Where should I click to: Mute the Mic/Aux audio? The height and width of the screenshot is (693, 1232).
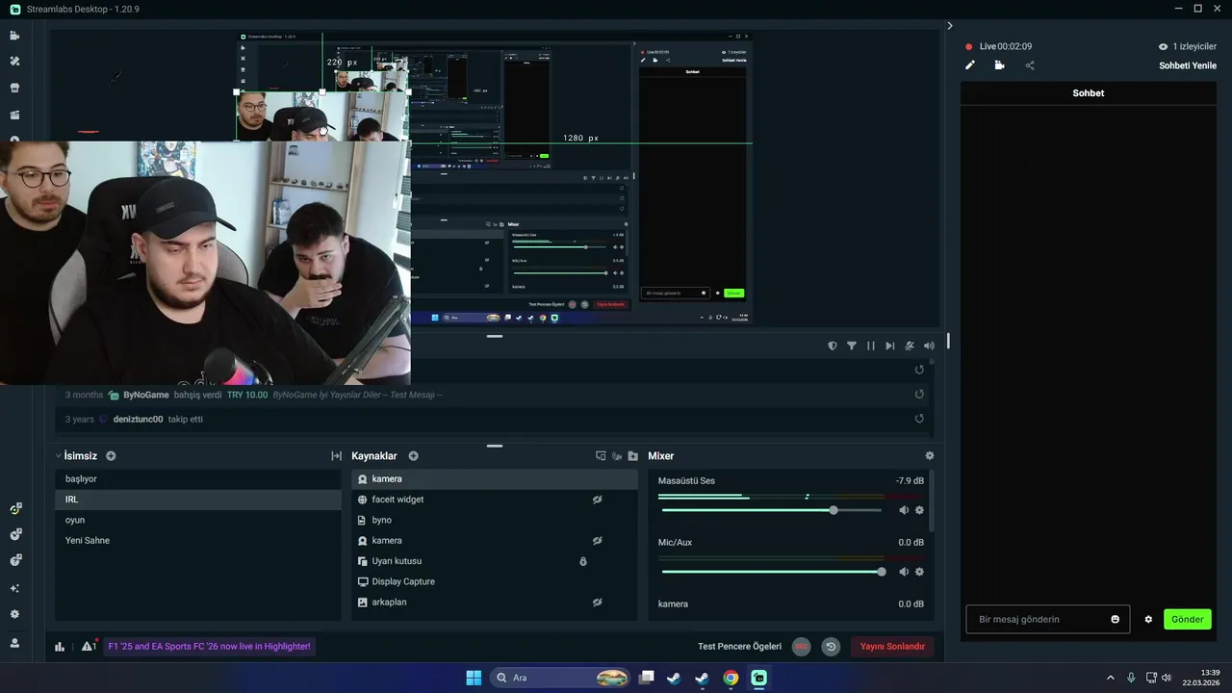click(x=904, y=572)
